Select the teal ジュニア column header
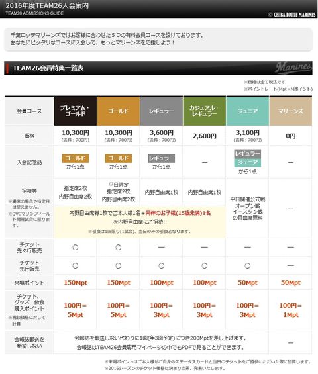Screen dimensions: 318x374 pyautogui.click(x=248, y=111)
